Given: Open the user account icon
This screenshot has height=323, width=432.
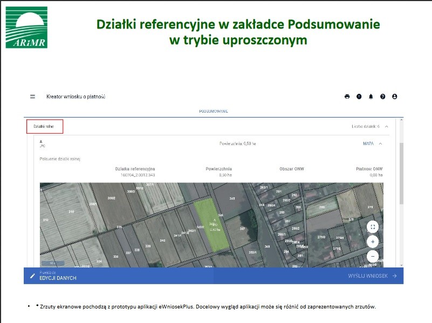Looking at the screenshot, I should point(395,97).
